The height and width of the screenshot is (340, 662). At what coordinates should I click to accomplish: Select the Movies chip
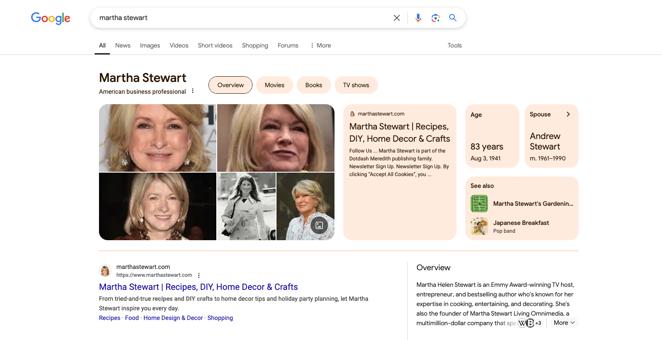tap(274, 85)
